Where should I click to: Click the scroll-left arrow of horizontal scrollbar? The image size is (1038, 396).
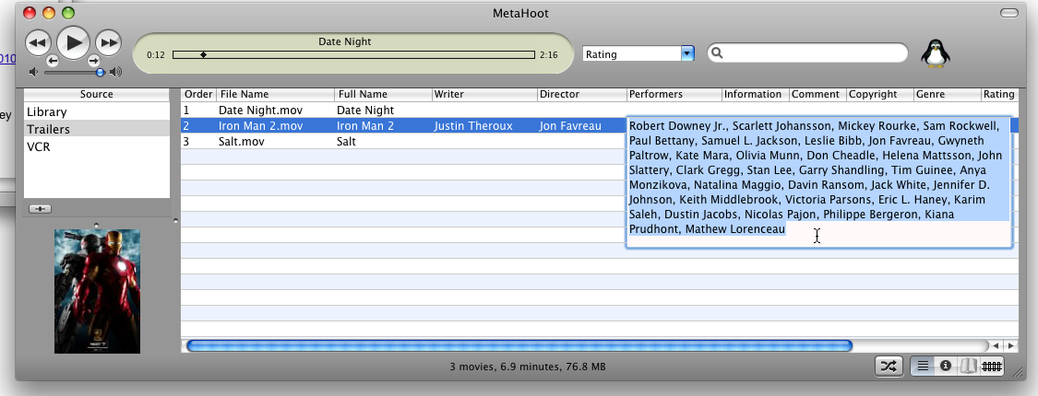pos(995,345)
